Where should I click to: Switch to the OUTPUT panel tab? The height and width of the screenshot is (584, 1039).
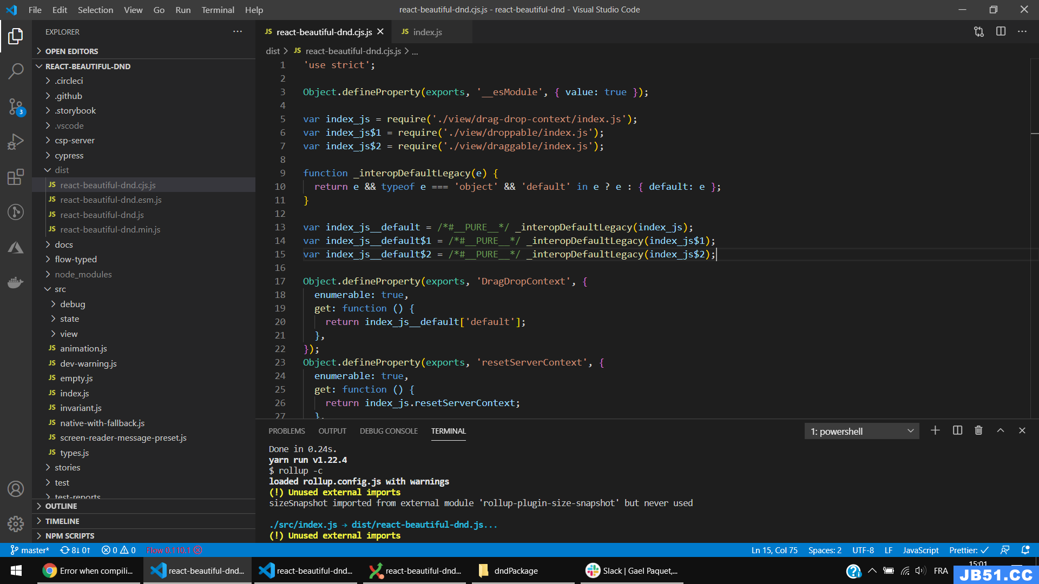point(332,431)
